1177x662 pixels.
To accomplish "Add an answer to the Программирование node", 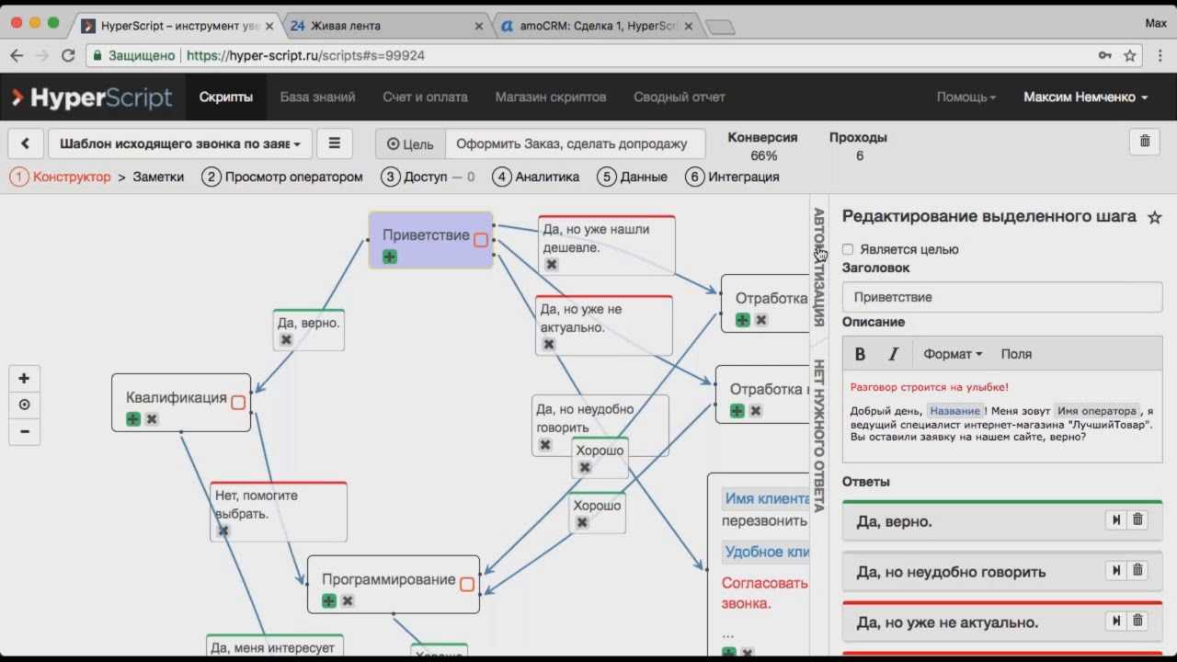I will point(329,600).
